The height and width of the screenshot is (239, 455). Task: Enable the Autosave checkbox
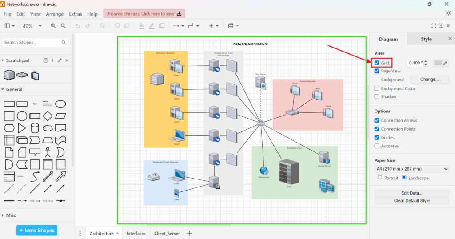[377, 146]
